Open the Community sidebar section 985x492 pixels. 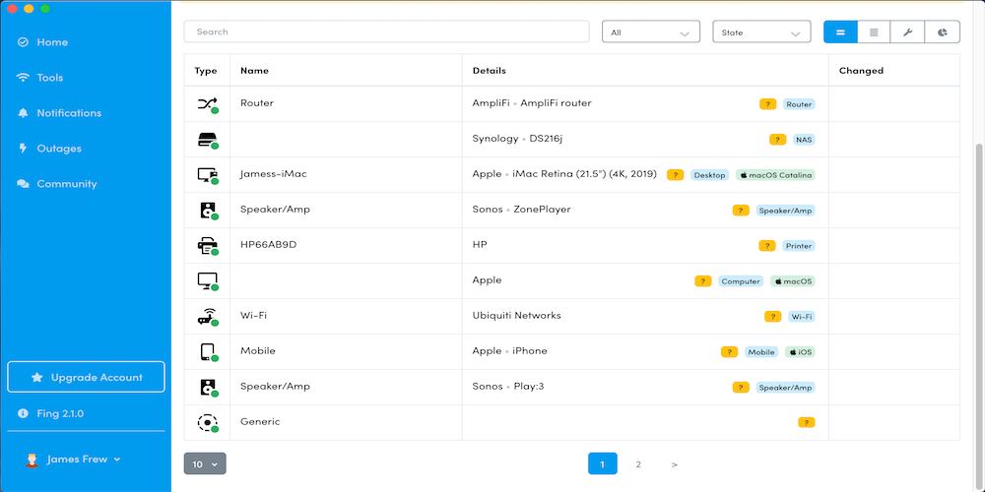click(66, 184)
